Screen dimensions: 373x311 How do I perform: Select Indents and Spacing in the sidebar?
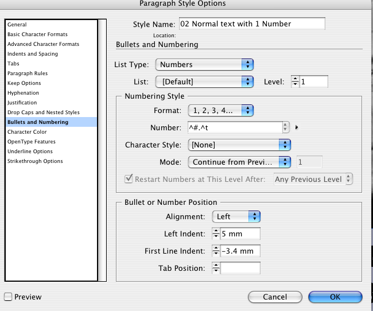pyautogui.click(x=33, y=54)
